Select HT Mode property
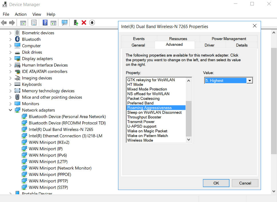 click(x=156, y=85)
